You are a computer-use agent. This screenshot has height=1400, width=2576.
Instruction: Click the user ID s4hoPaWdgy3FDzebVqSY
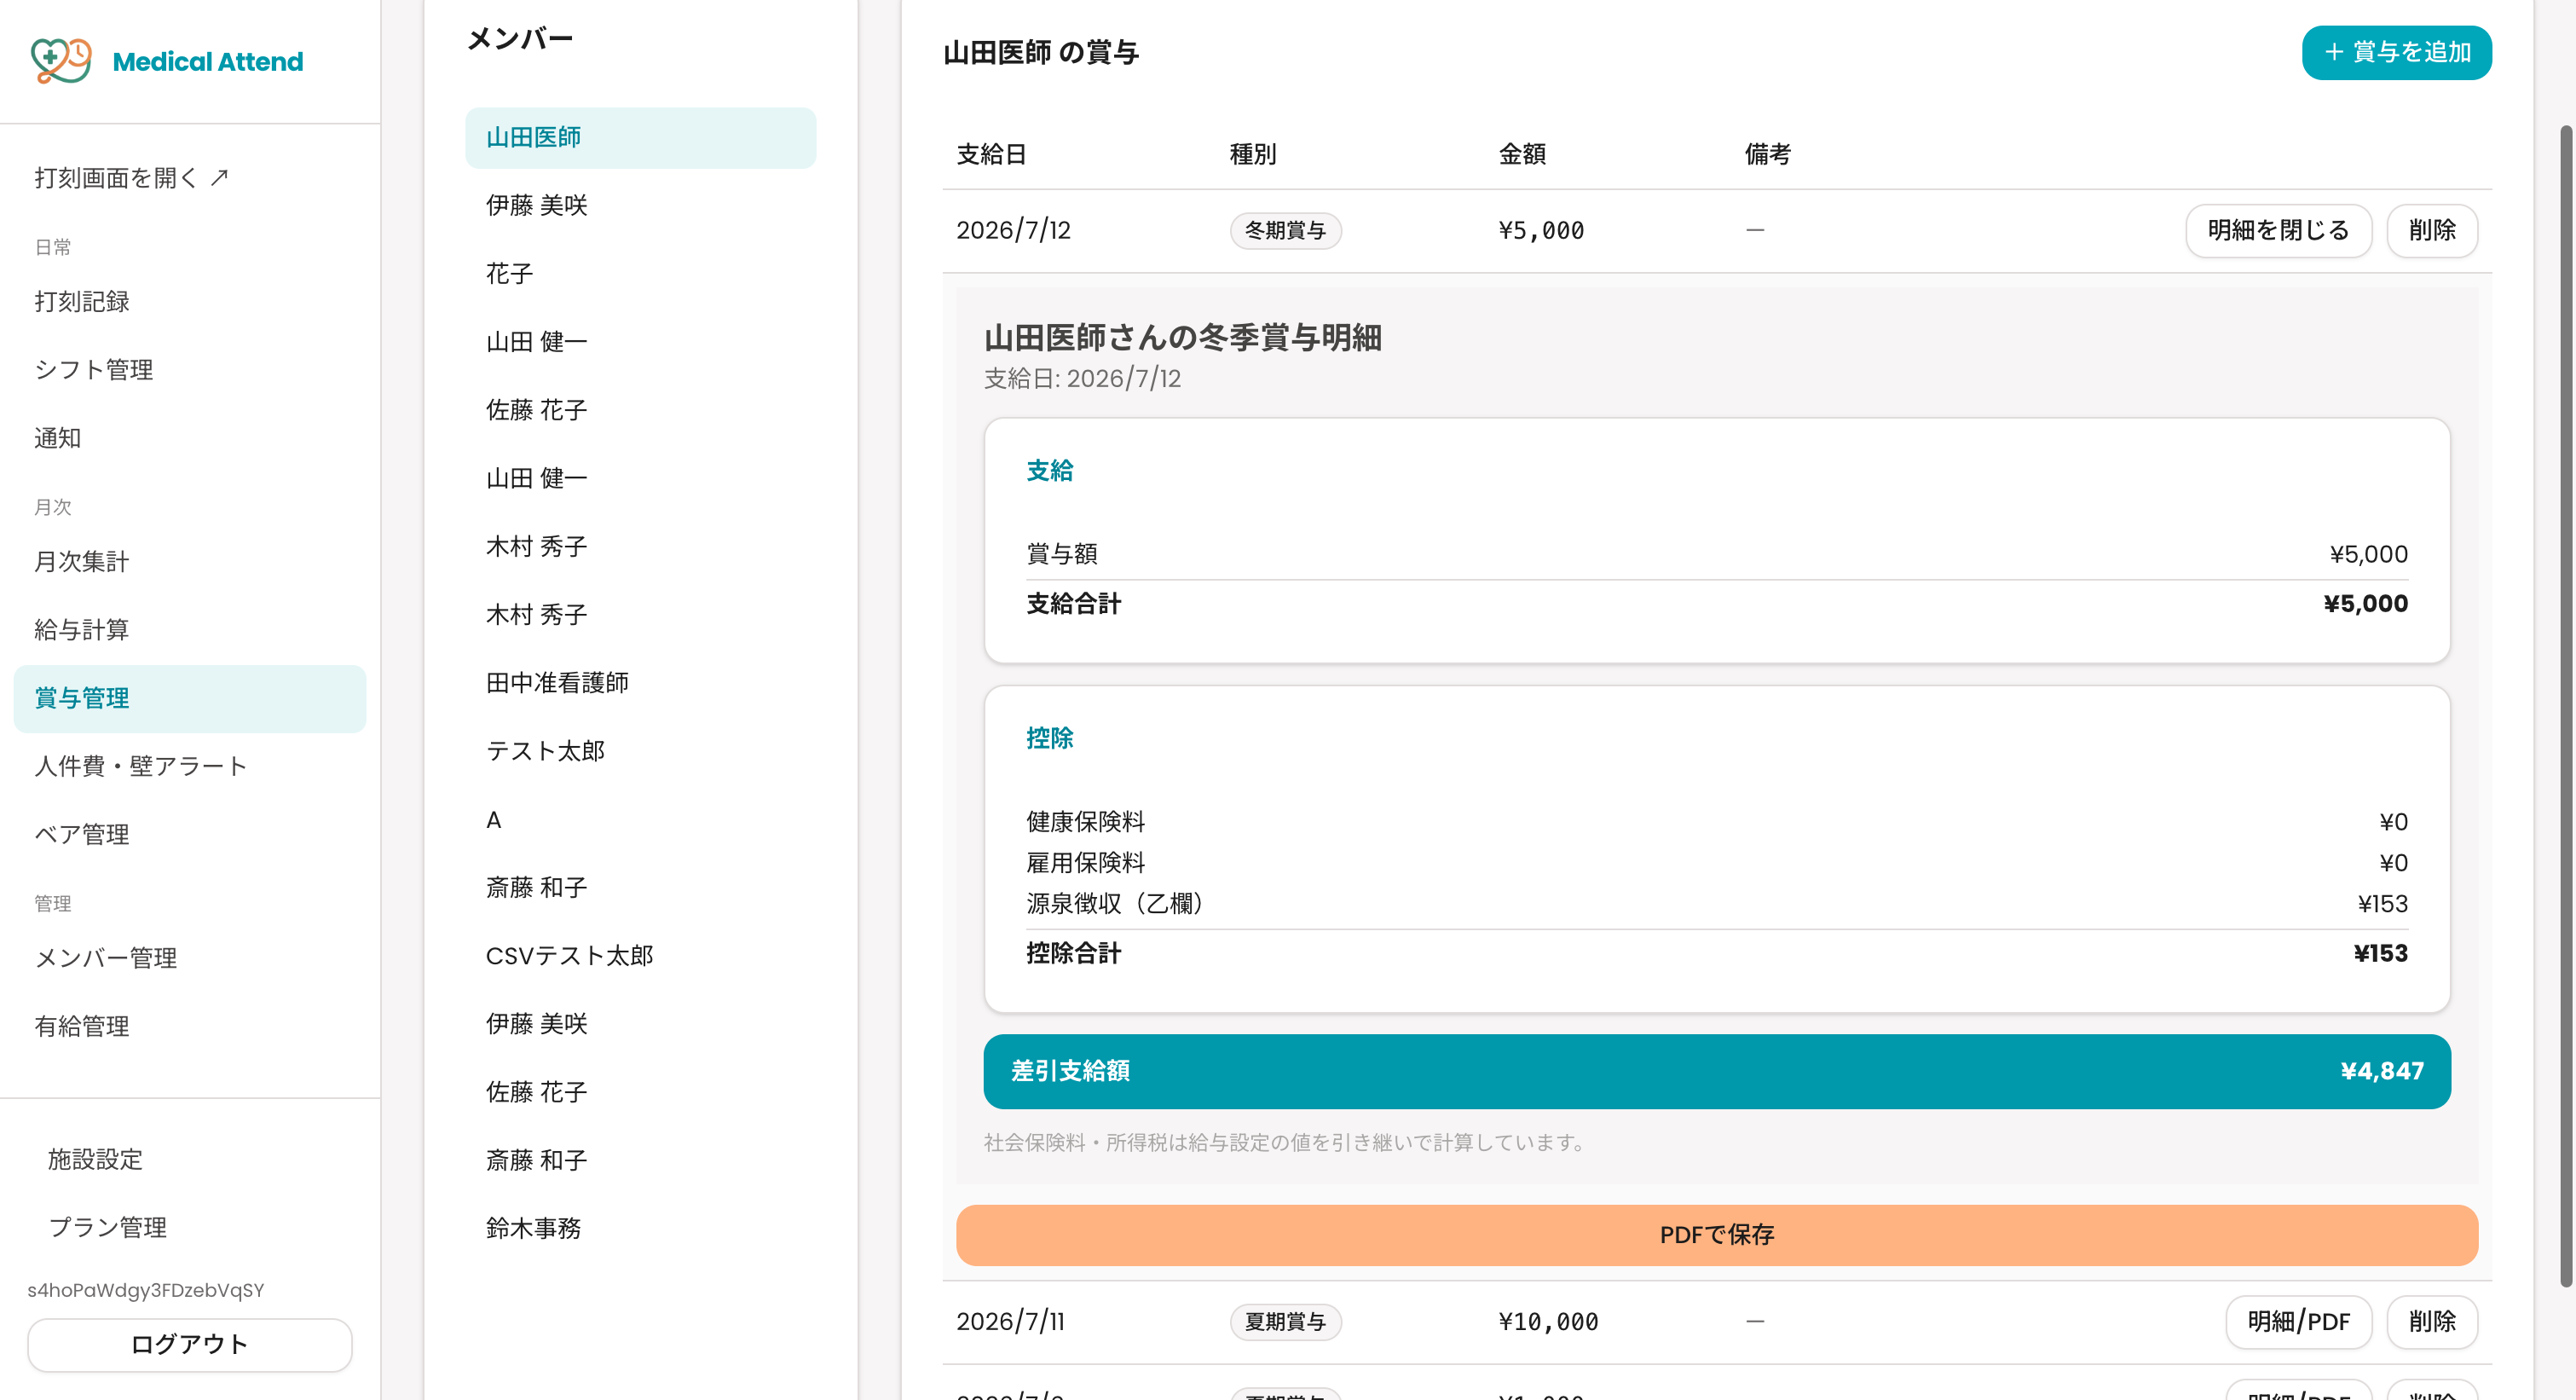[146, 1290]
